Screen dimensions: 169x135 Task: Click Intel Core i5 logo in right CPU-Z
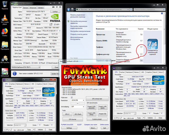[158, 80]
